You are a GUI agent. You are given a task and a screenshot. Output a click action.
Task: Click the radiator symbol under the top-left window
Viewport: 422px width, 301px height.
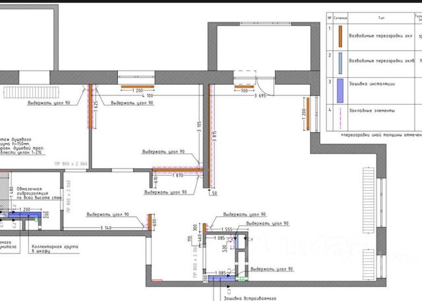(31, 92)
